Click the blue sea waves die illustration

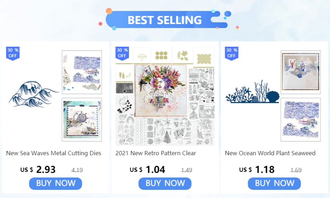[33, 94]
